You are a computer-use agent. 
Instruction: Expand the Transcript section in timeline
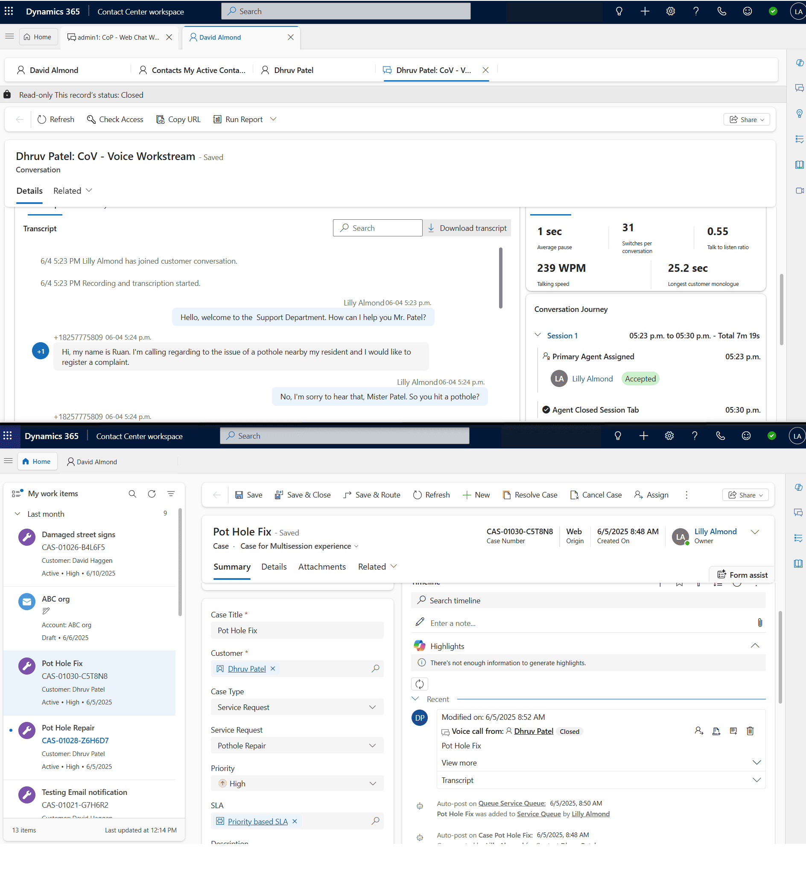coord(756,780)
